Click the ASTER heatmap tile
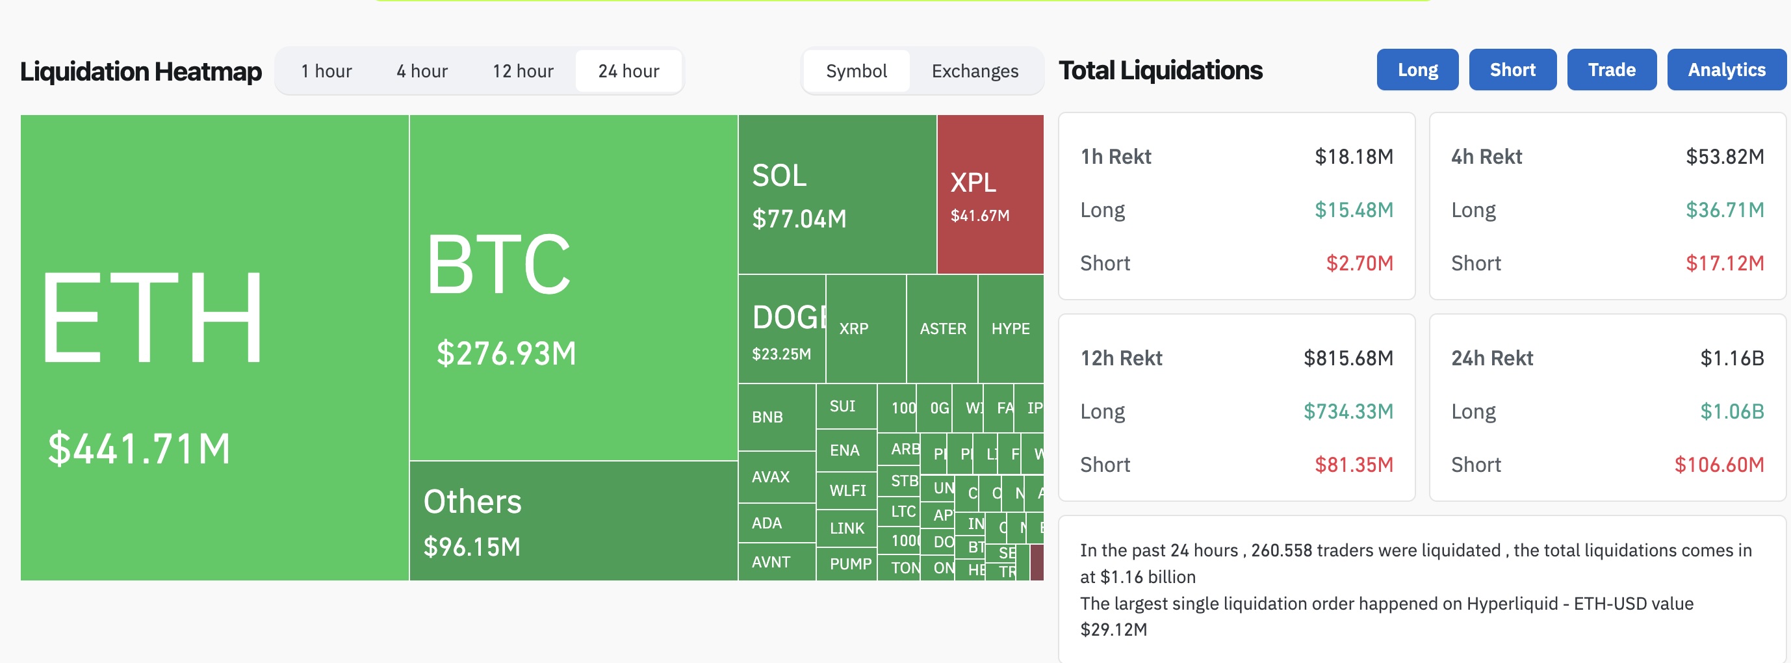This screenshot has width=1791, height=663. coord(942,328)
